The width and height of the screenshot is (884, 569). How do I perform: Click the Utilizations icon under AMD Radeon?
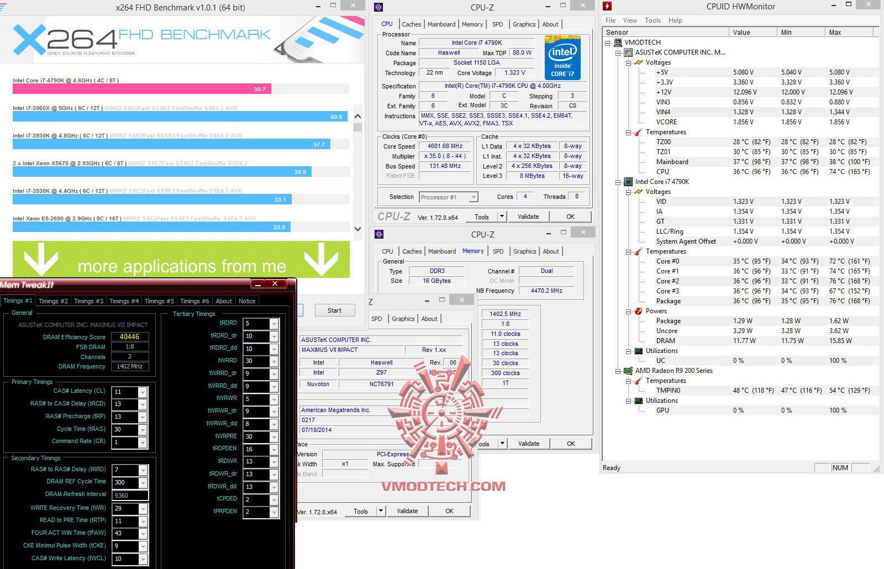[639, 401]
